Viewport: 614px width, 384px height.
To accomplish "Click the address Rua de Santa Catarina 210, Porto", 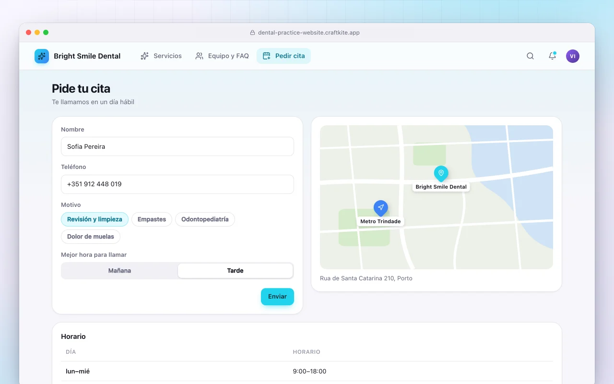I will coord(366,278).
